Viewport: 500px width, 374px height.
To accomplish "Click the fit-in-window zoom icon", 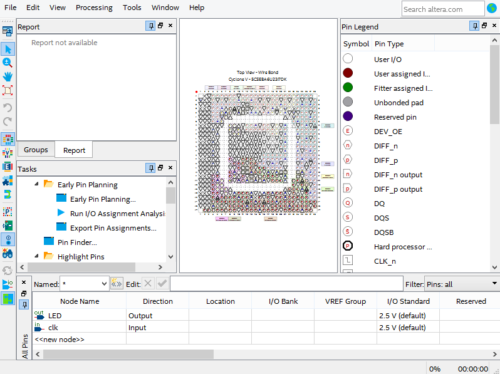I will coord(8,90).
